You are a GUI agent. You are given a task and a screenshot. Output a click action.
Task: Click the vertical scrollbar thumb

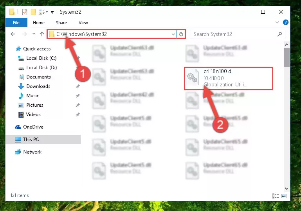coord(287,57)
